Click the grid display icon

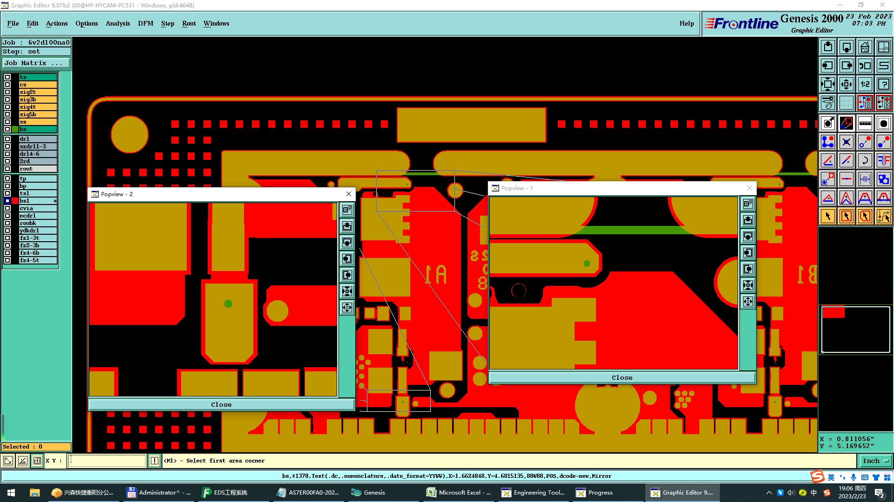846,103
